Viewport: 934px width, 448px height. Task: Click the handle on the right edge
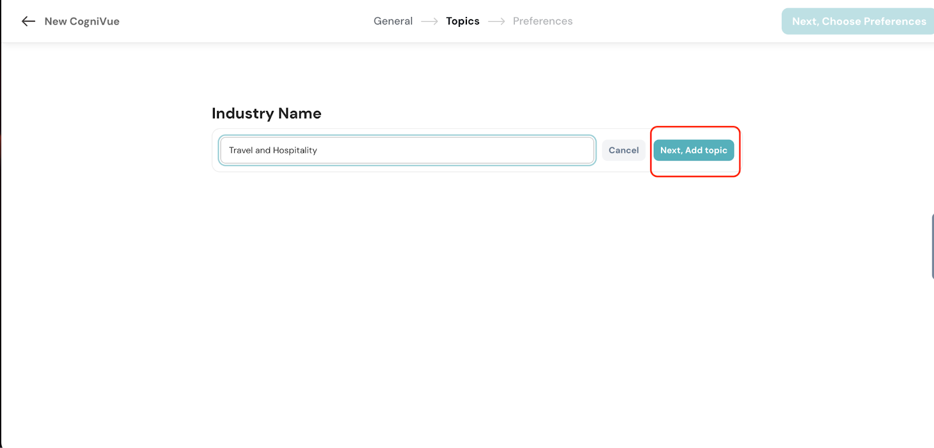coord(932,246)
